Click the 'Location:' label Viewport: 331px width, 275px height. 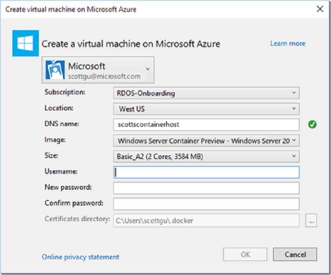[59, 108]
